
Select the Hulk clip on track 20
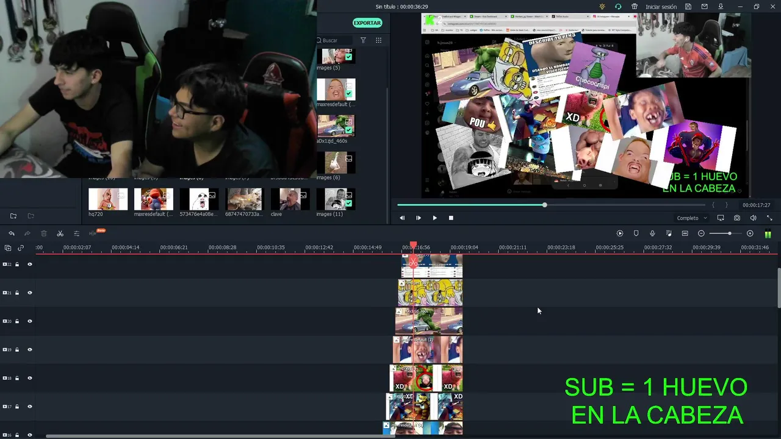click(x=428, y=321)
